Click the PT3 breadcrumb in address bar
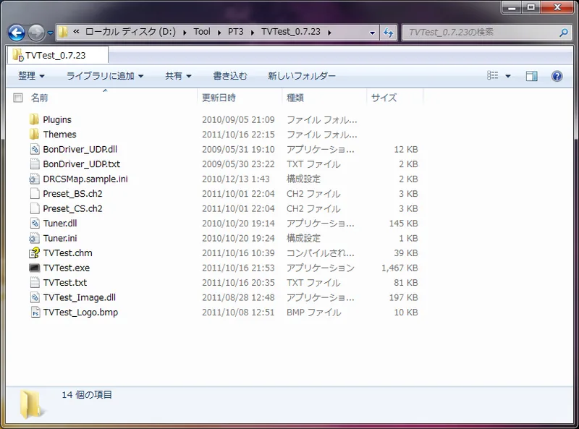 point(234,33)
